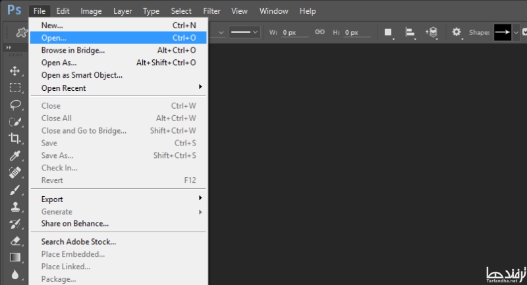Click the Place Embedded... entry
The width and height of the screenshot is (527, 285).
click(x=119, y=254)
